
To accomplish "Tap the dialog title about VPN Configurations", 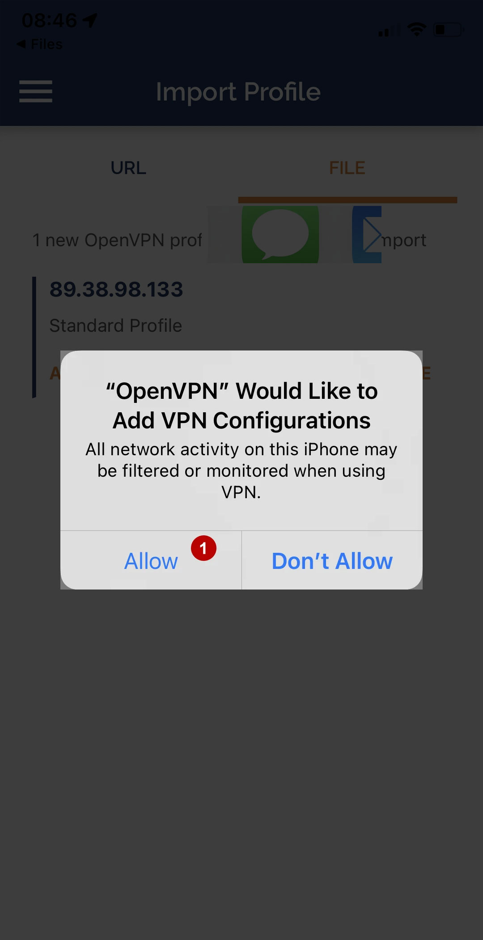I will pos(241,406).
